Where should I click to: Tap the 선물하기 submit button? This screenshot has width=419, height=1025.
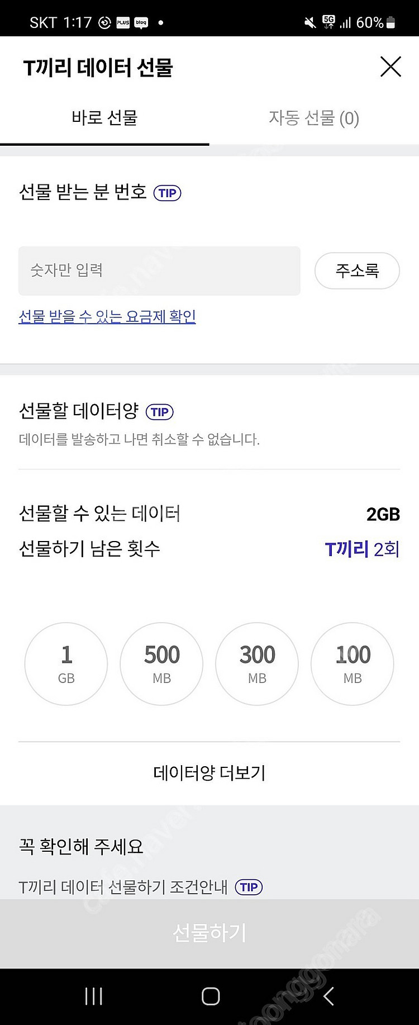(209, 933)
